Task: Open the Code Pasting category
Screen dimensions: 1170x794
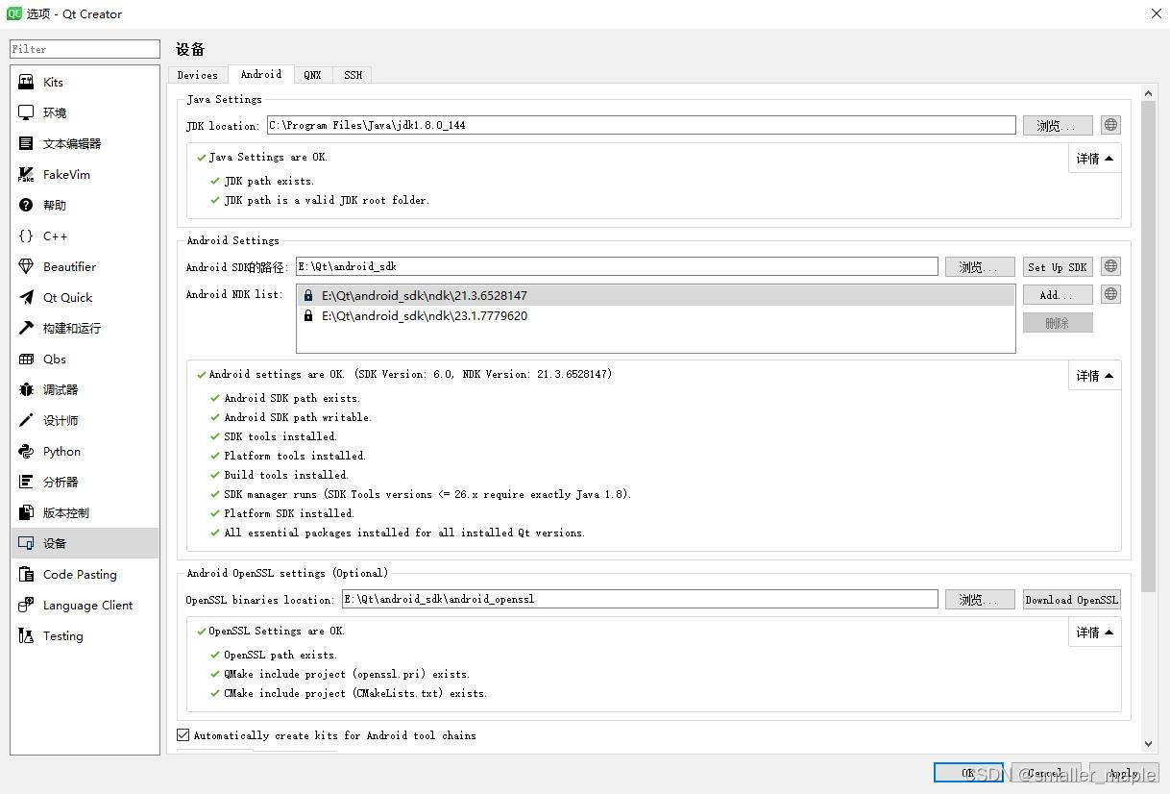Action: 85,574
